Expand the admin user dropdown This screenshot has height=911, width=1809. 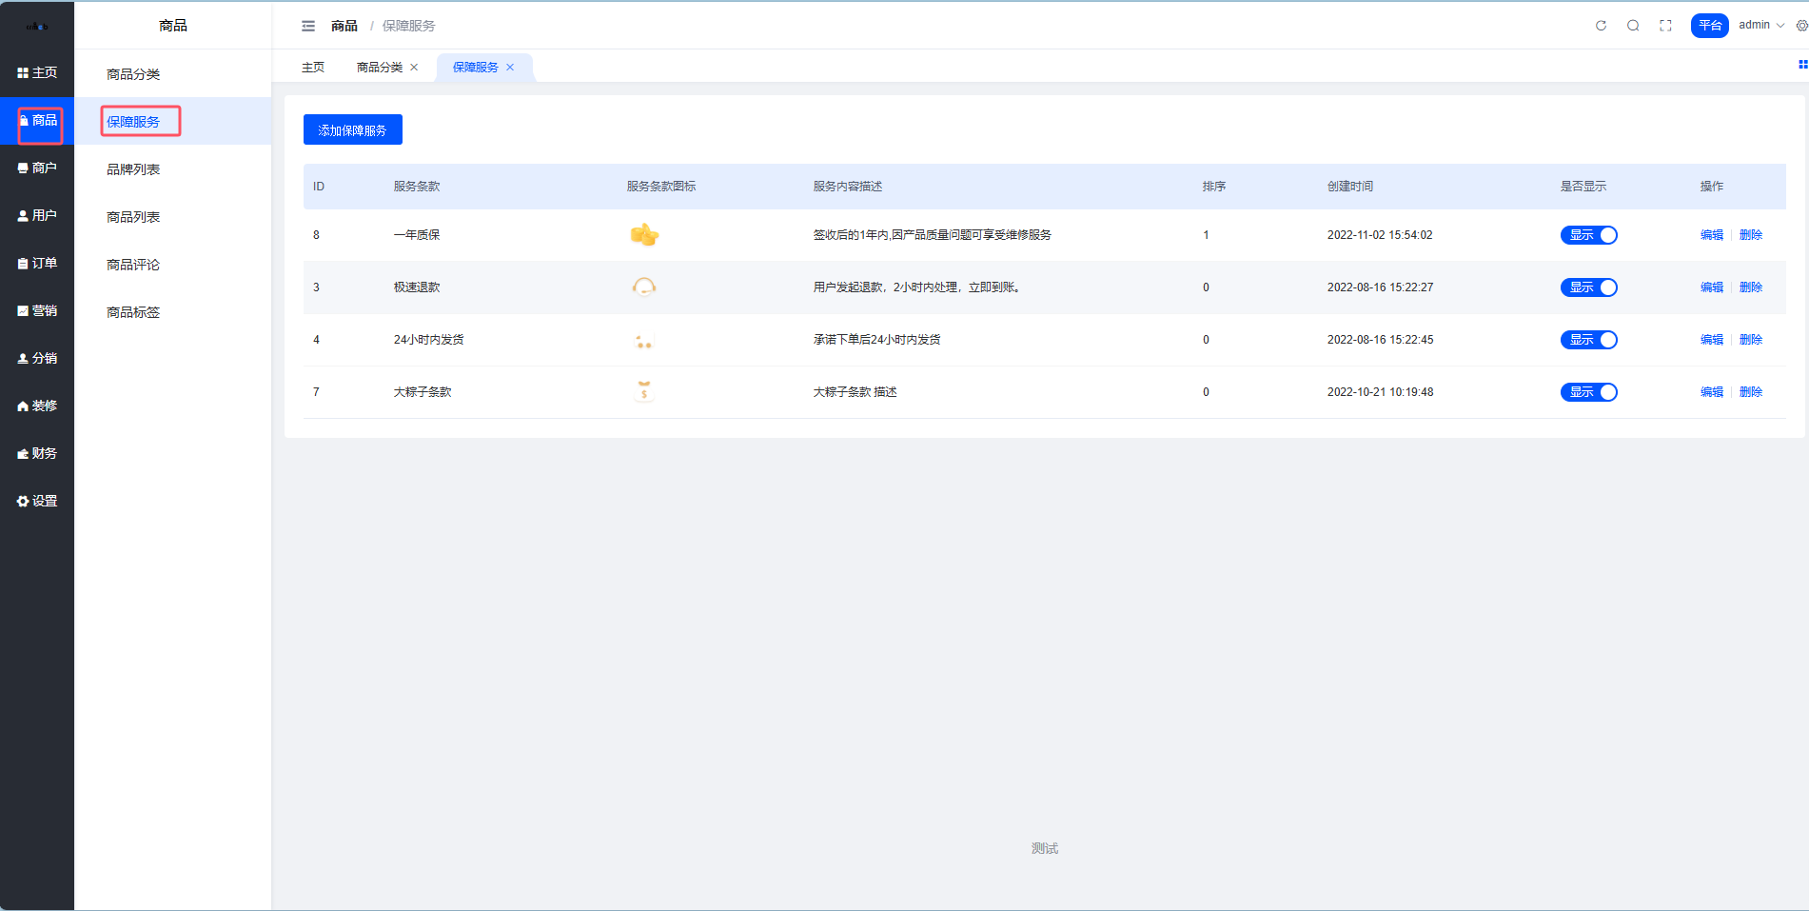click(x=1760, y=26)
